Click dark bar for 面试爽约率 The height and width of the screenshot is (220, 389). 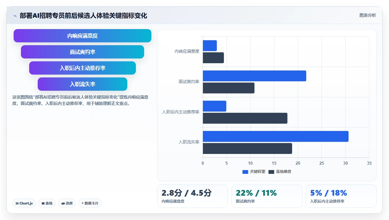(228, 88)
